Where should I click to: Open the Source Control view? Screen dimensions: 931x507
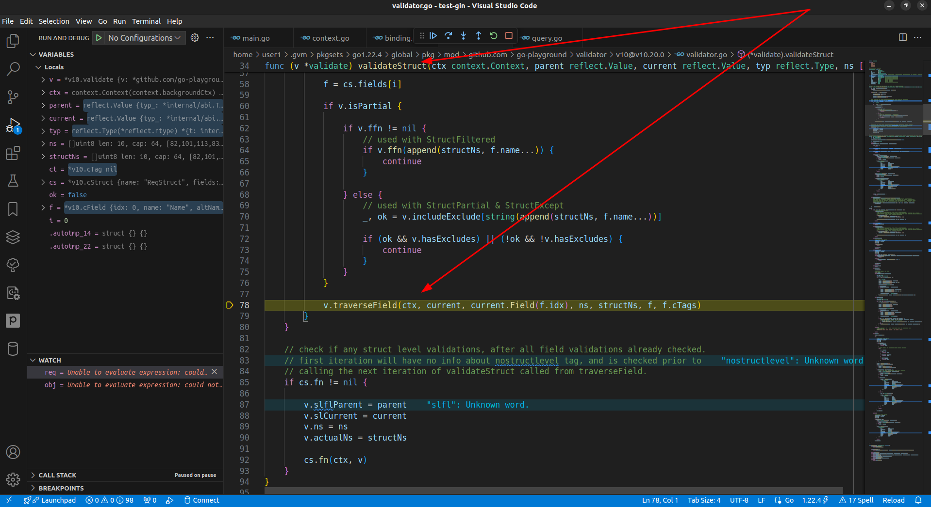point(13,97)
